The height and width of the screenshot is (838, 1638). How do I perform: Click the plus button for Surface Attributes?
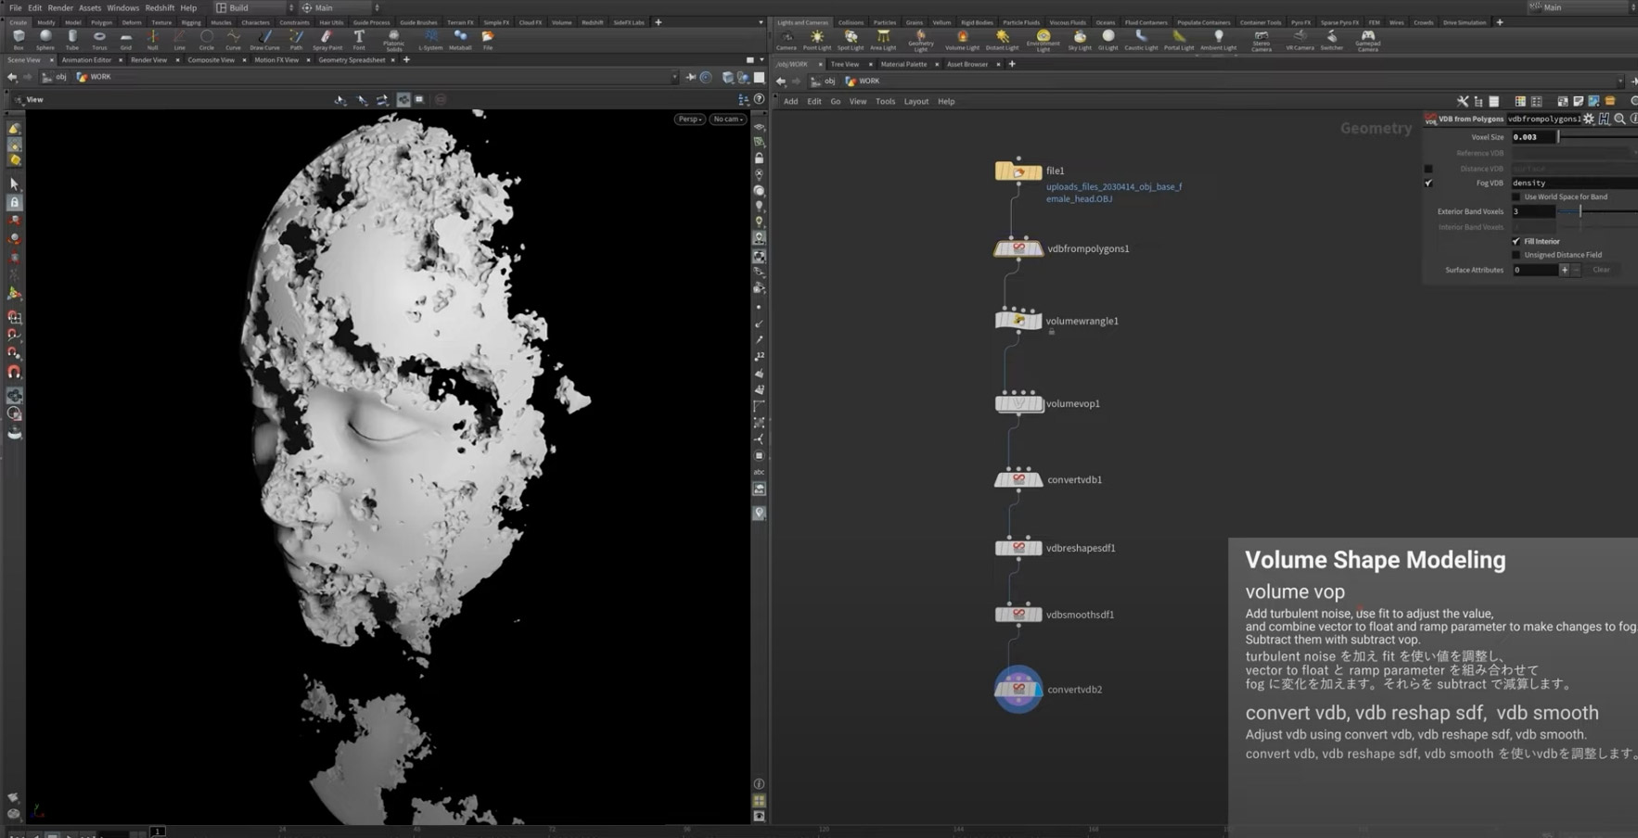coord(1564,270)
